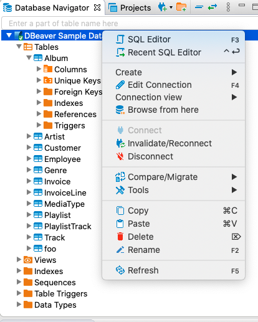258x322 pixels.
Task: Click the Link with Editor arrows icon
Action: [213, 7]
